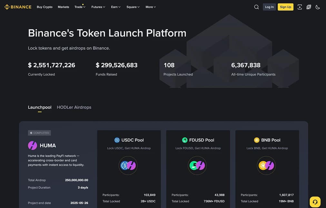Click the 2025-05-26 project end date
This screenshot has width=326, height=208.
[x=79, y=203]
